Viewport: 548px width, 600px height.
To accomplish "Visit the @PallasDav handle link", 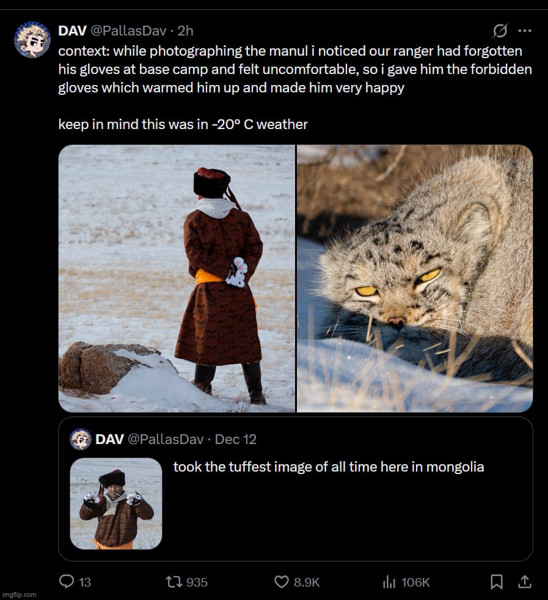I will click(x=128, y=31).
